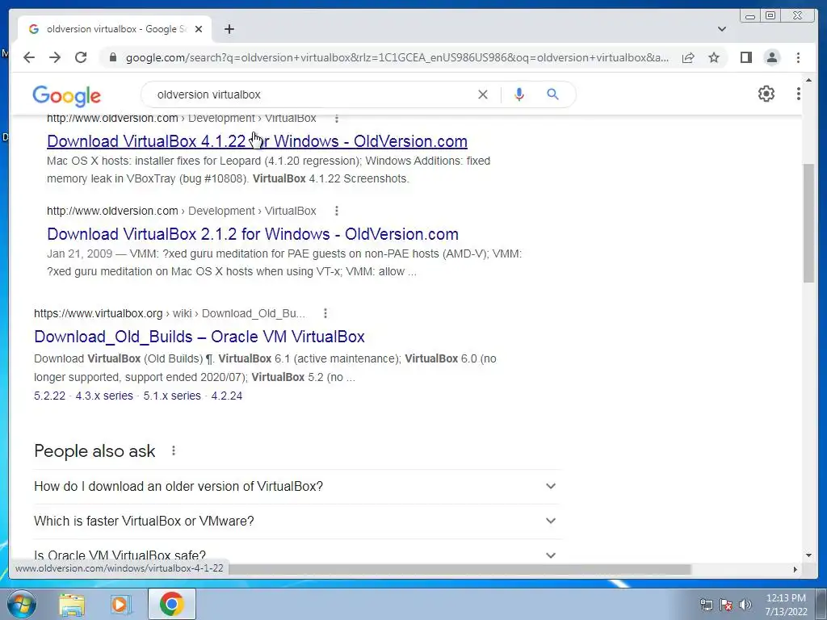Reload the current Google search page
The height and width of the screenshot is (620, 827).
pos(81,57)
